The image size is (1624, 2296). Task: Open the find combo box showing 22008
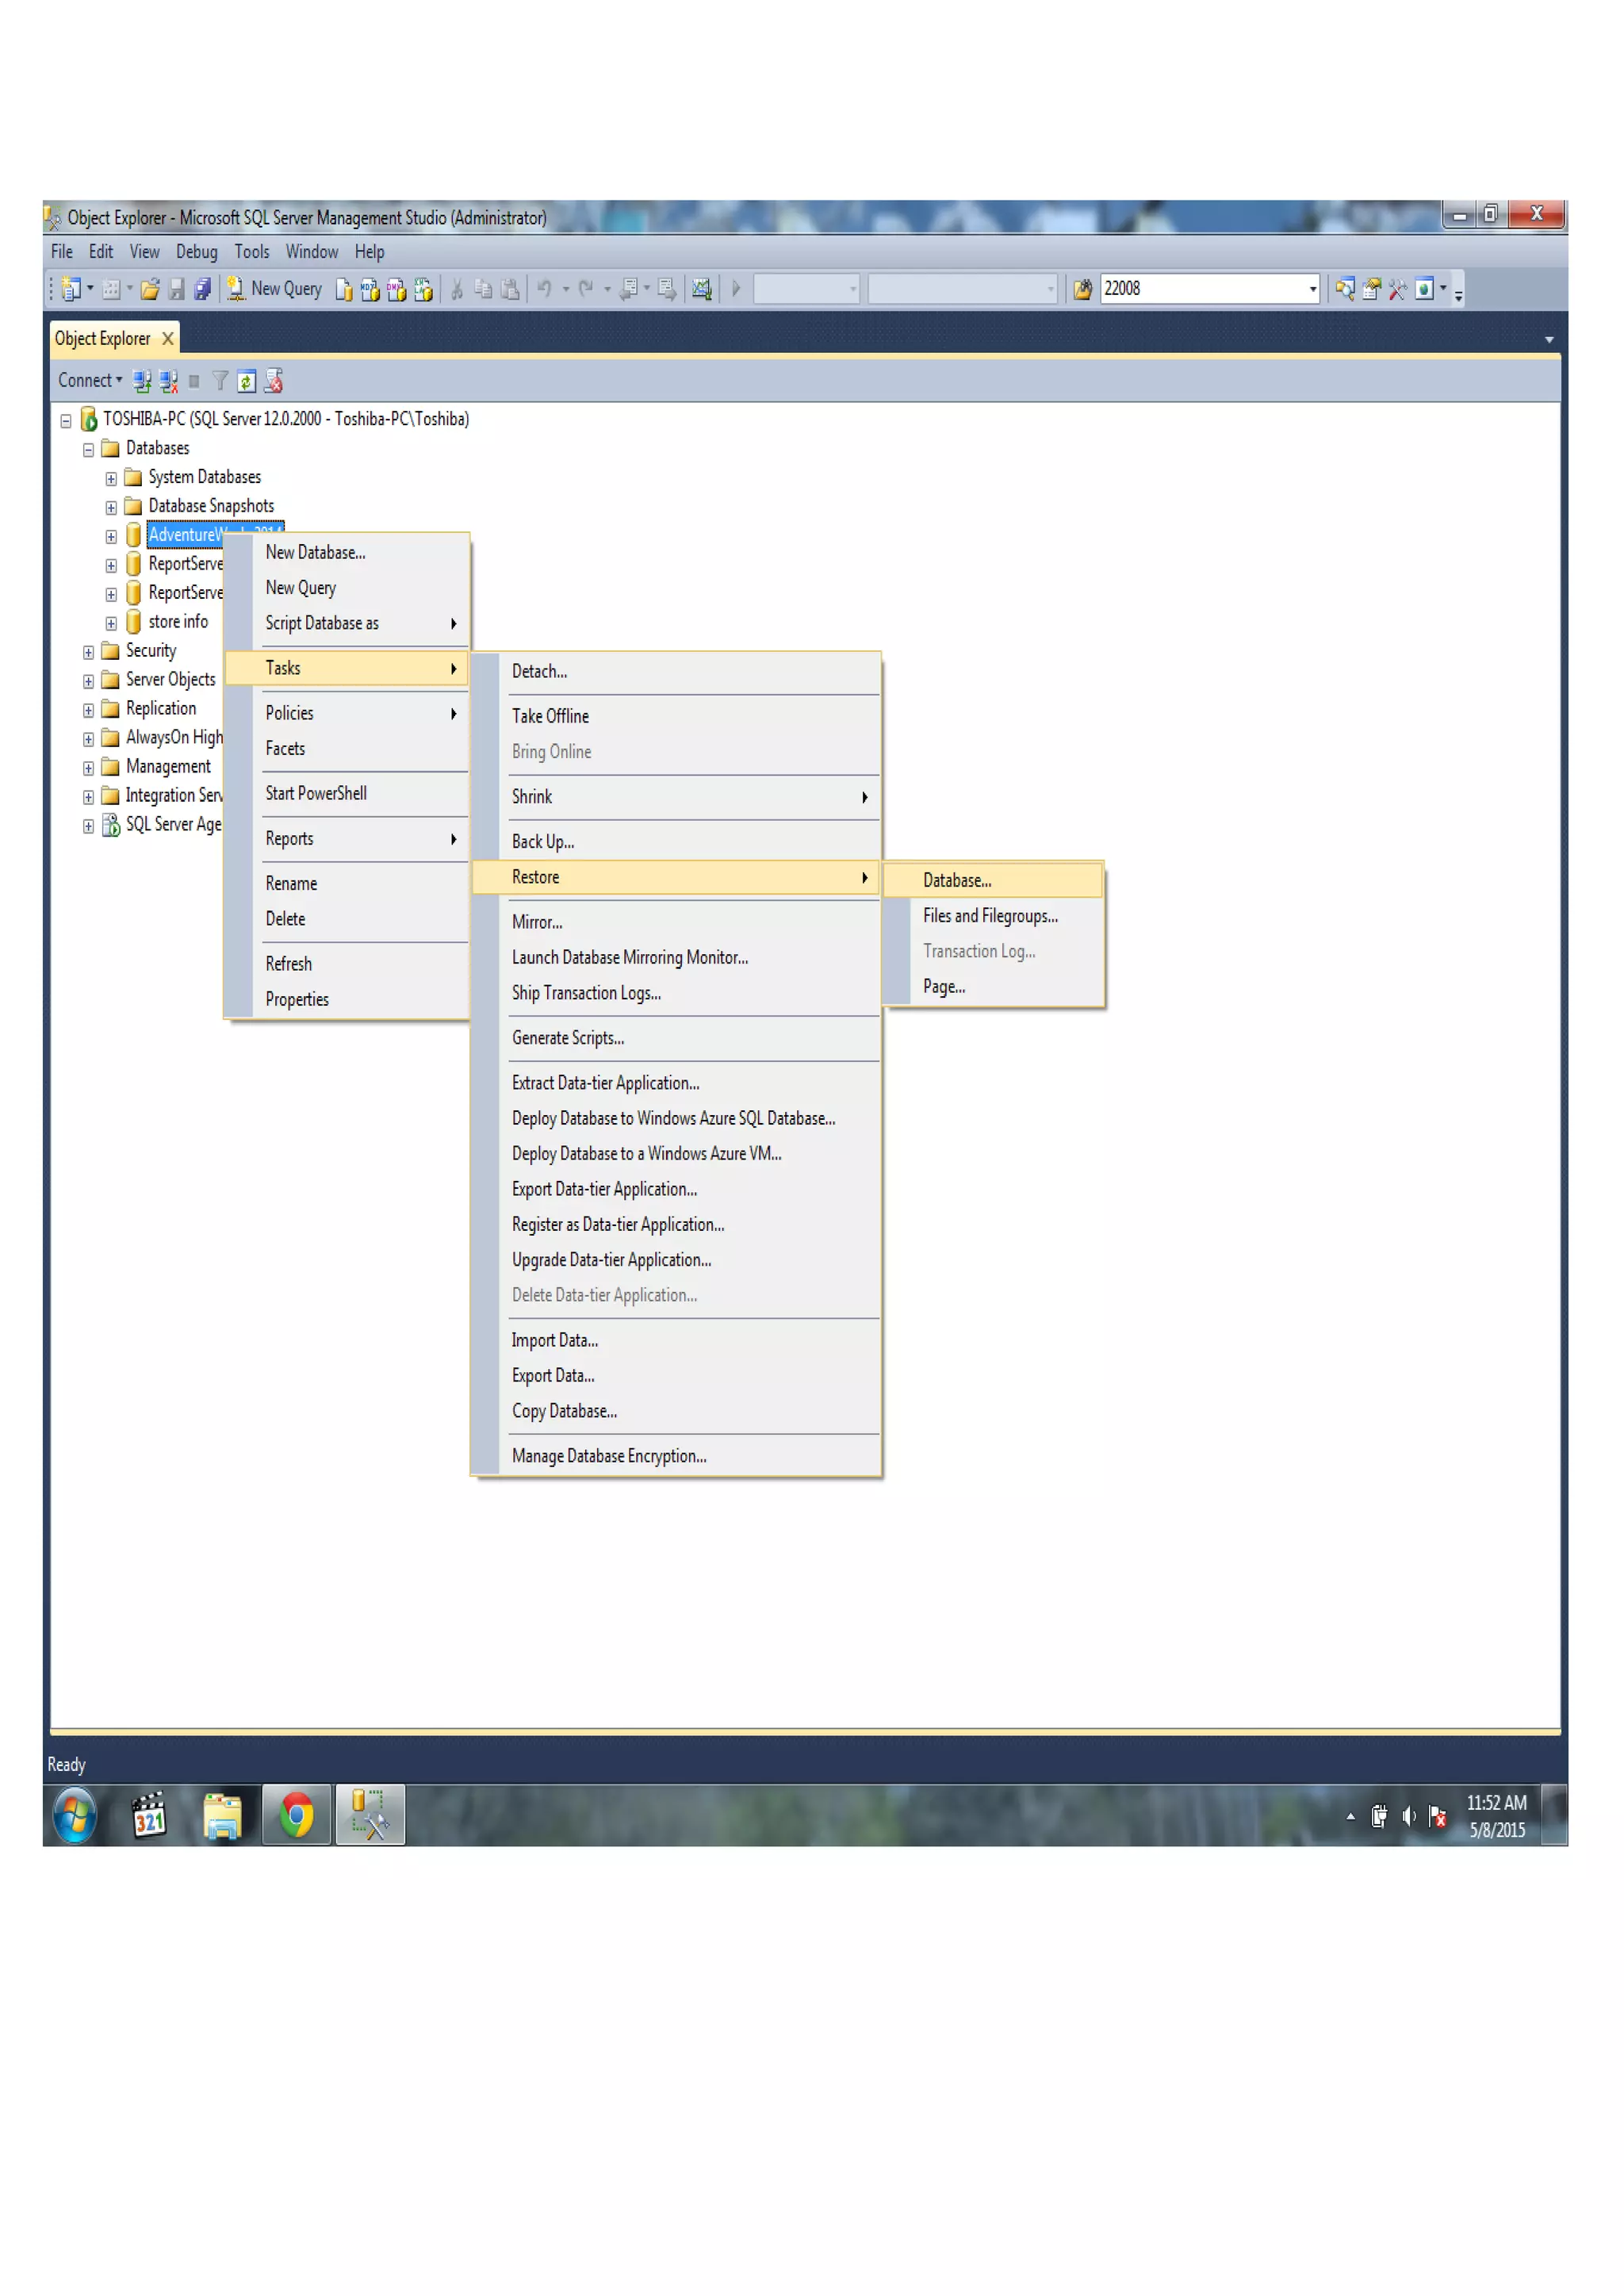(x=1312, y=289)
